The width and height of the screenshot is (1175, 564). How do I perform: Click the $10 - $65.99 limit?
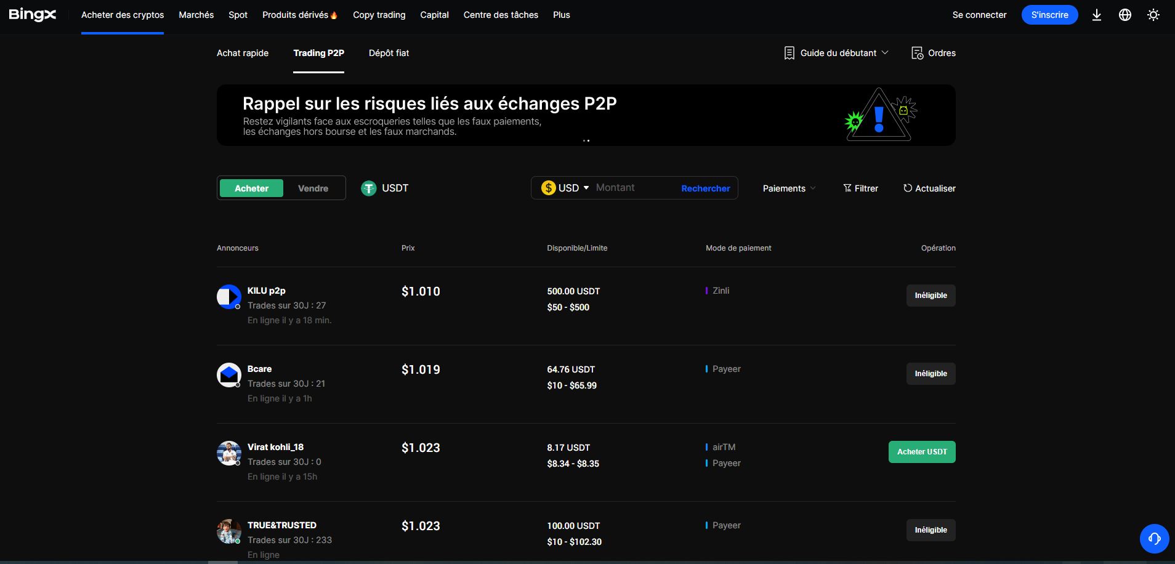(571, 385)
